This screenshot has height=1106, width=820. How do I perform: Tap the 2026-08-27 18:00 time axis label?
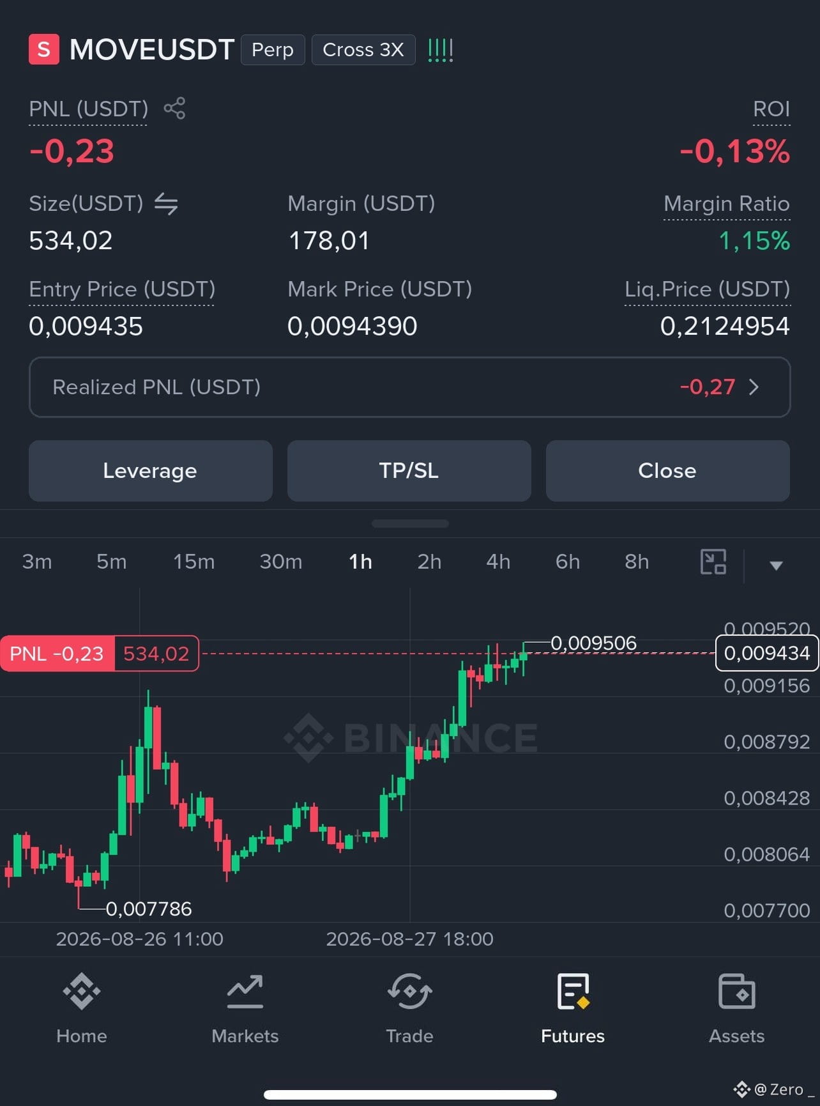click(x=410, y=939)
